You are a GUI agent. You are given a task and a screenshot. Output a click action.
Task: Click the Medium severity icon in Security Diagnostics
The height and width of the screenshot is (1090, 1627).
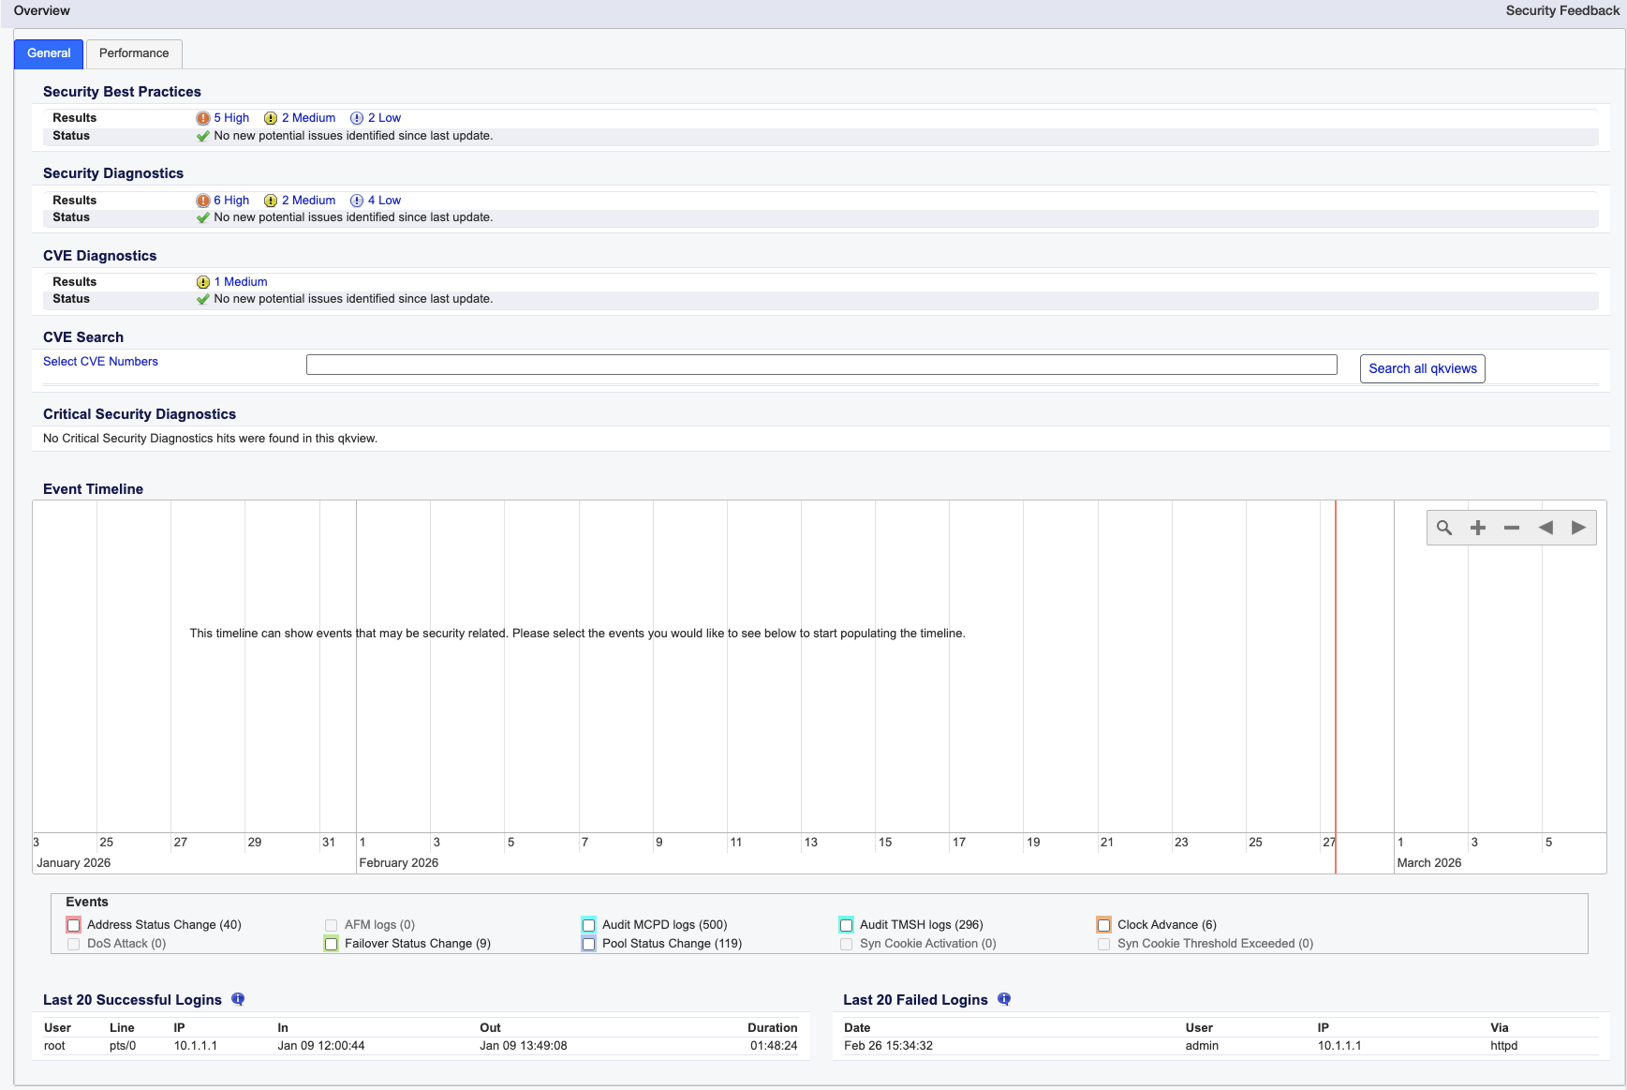click(x=271, y=201)
